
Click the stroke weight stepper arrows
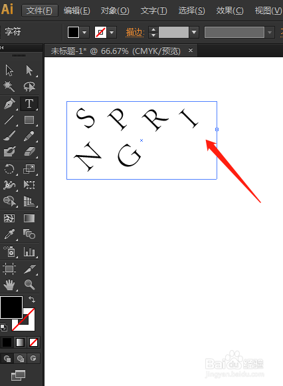pyautogui.click(x=153, y=32)
